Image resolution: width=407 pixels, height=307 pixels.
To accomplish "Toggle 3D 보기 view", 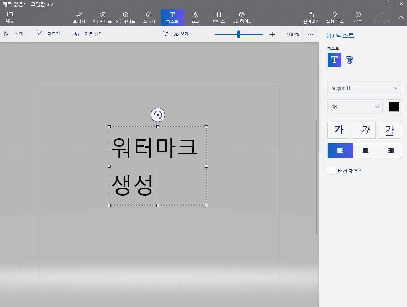I will point(176,34).
